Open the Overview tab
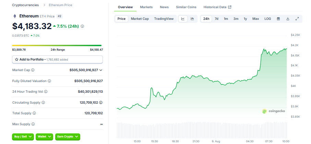The width and height of the screenshot is (311, 144). (125, 7)
